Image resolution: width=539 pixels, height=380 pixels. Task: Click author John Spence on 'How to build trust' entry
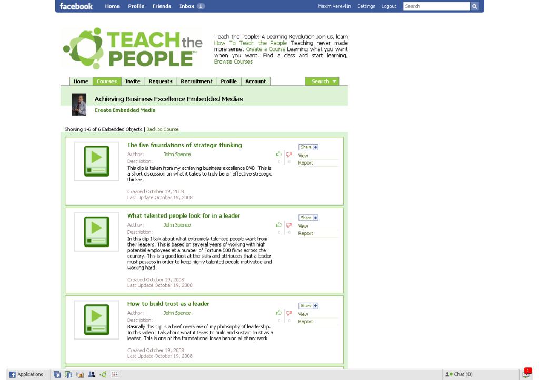click(177, 313)
